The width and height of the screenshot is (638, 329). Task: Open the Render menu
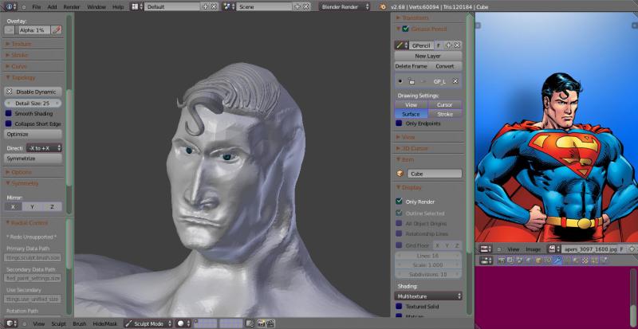[71, 7]
